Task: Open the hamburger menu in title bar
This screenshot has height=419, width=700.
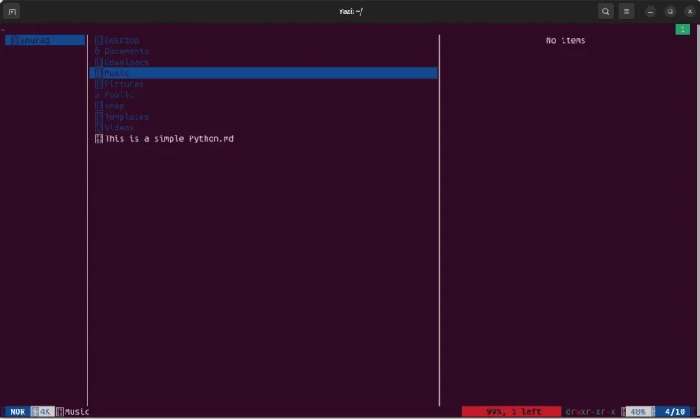Action: click(x=626, y=11)
